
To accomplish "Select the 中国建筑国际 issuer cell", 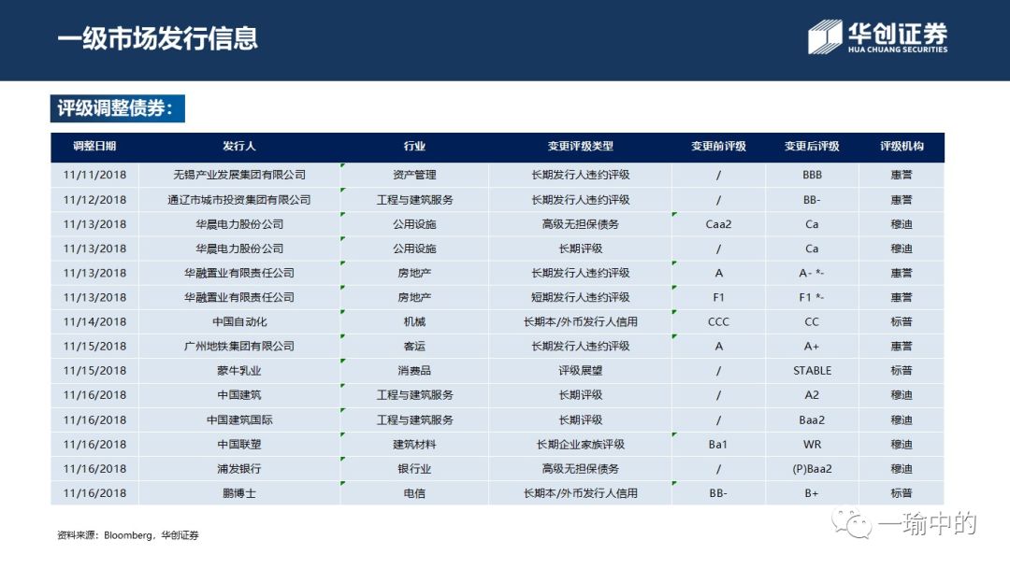I will [239, 420].
